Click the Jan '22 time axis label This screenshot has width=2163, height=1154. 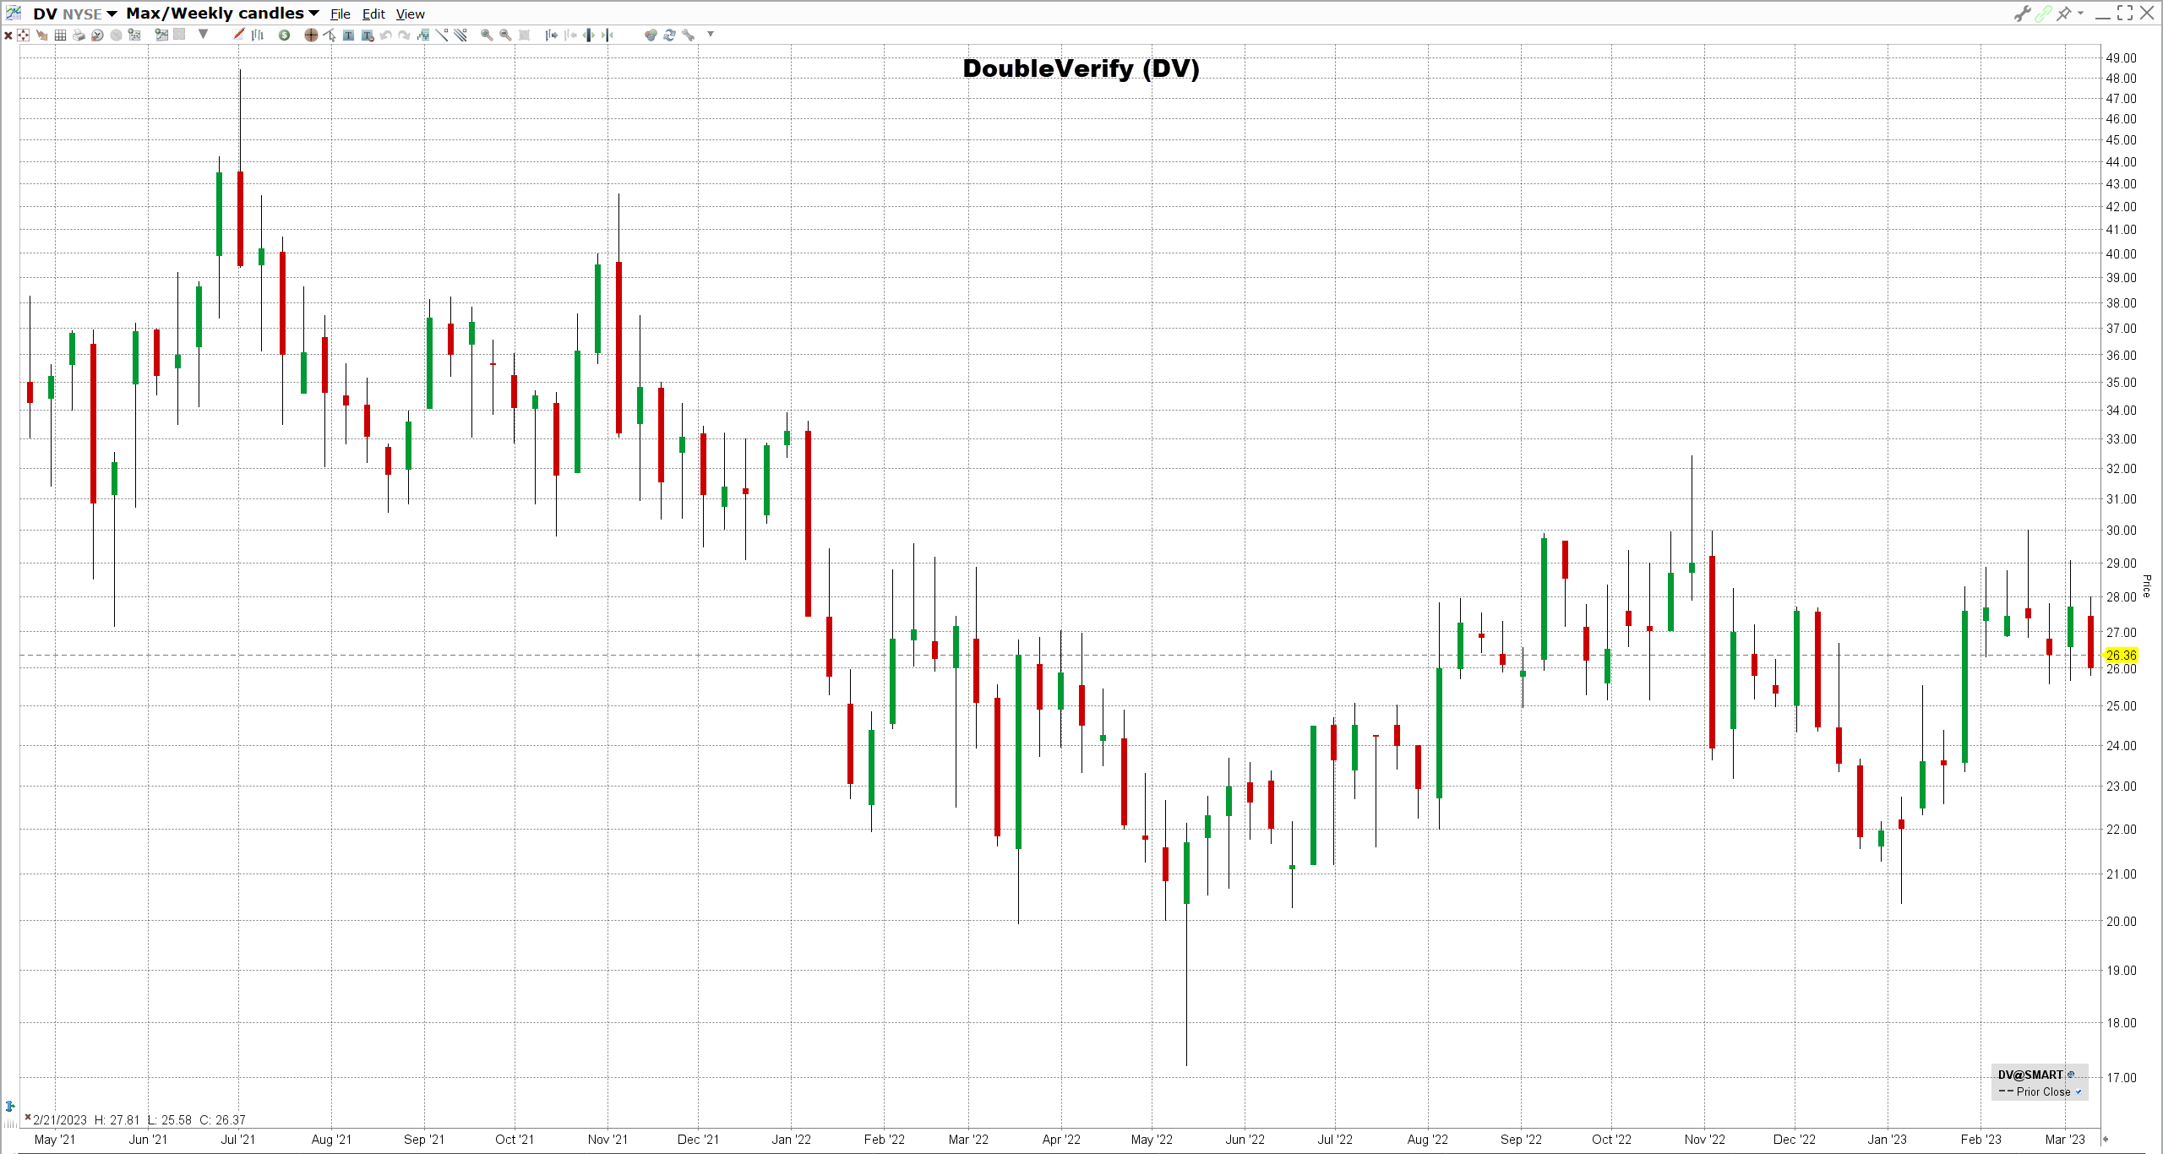click(x=791, y=1140)
